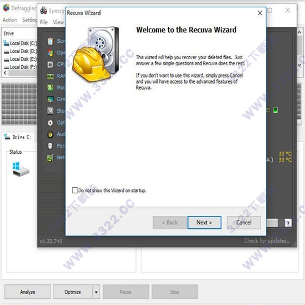
Task: Click the CPU icon in Speccy sidebar
Action: [x=50, y=65]
